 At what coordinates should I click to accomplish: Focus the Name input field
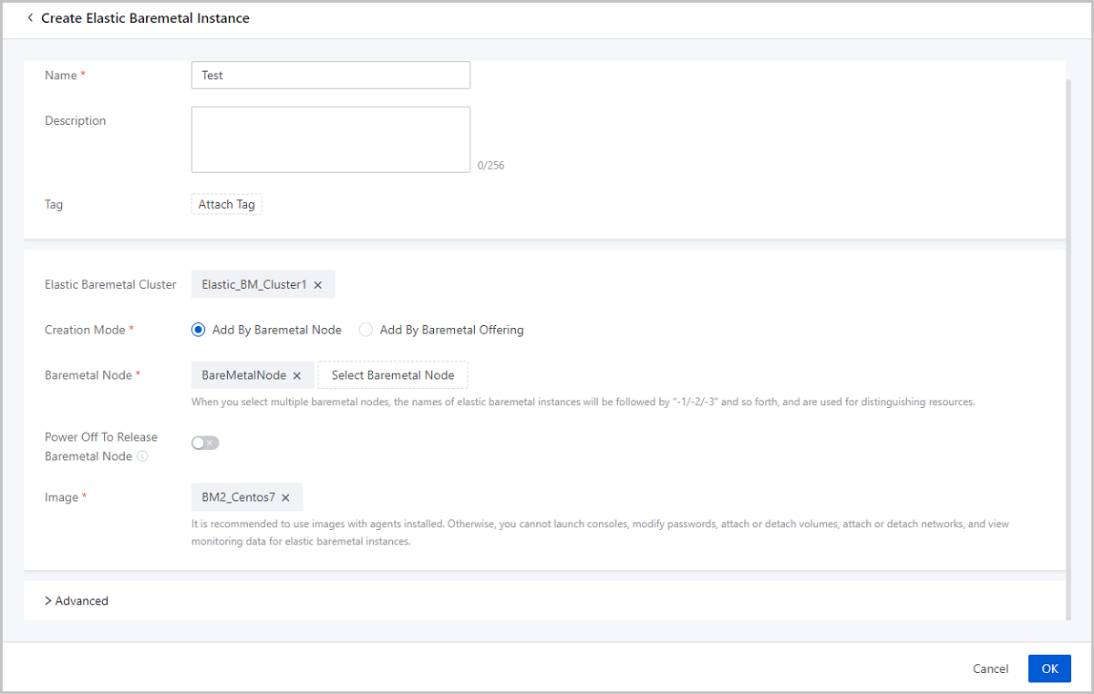(330, 76)
